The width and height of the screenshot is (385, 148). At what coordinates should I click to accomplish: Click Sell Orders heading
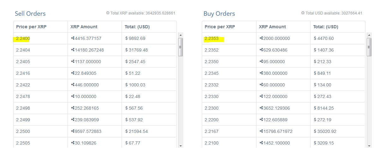(x=30, y=14)
